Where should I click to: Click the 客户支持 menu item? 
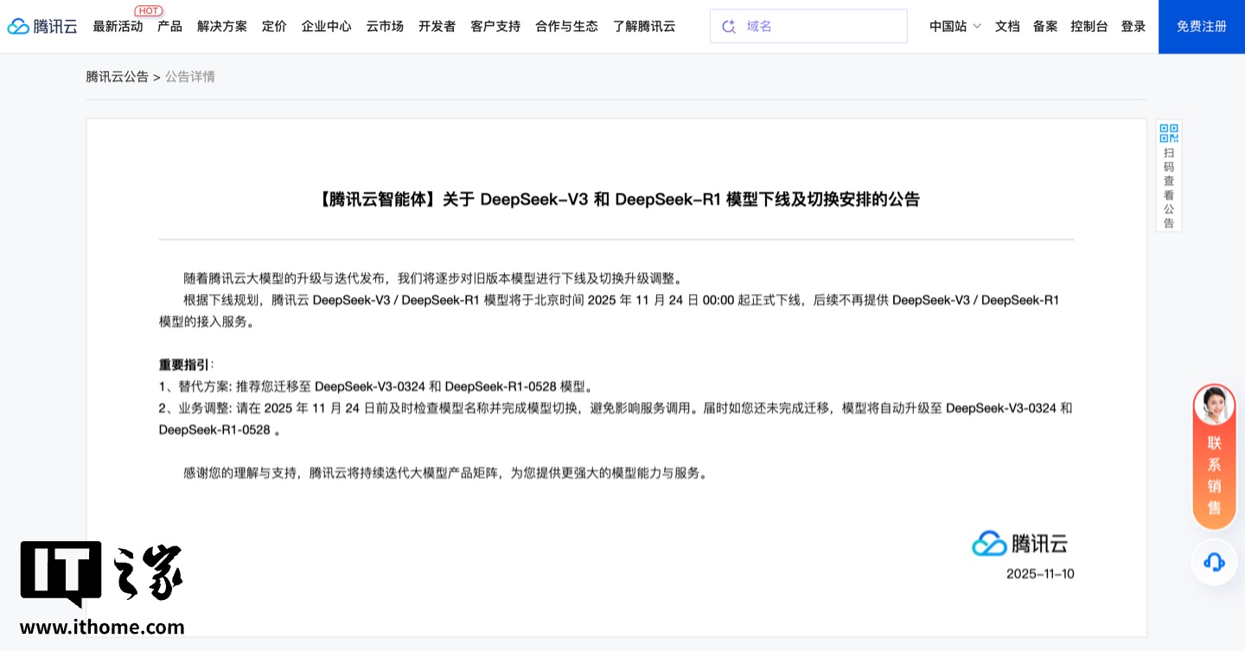pyautogui.click(x=495, y=26)
